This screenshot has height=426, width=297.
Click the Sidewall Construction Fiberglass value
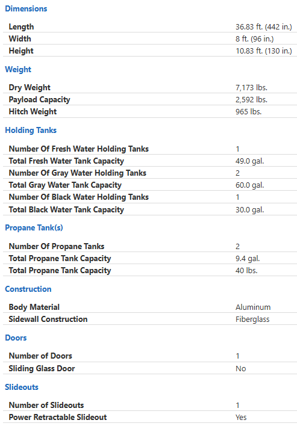pyautogui.click(x=252, y=319)
